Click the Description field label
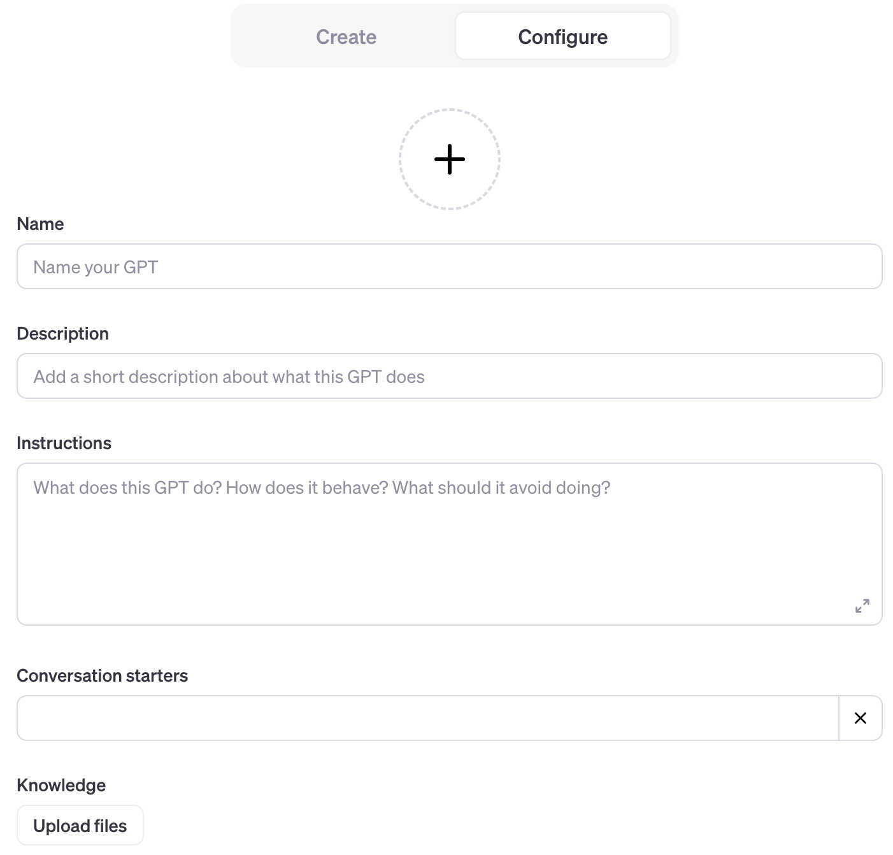Screen dimensions: 893x855 coord(62,334)
